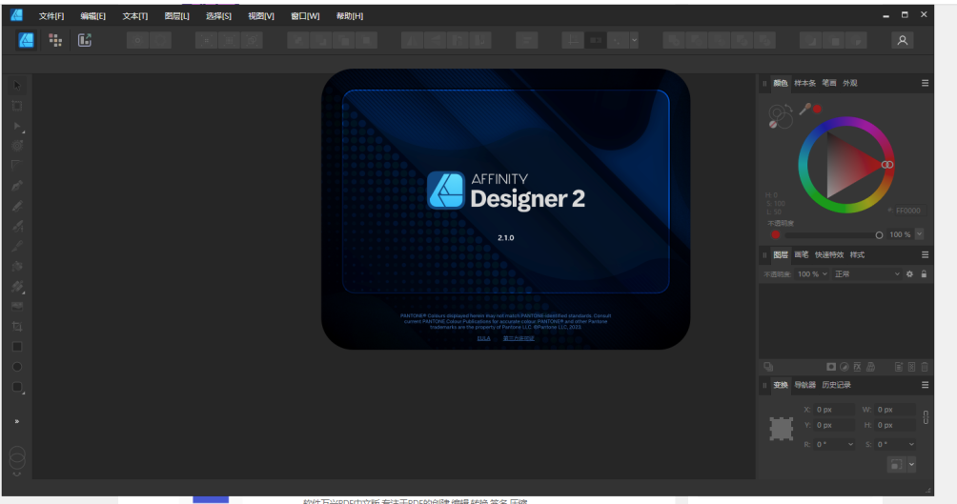Click the layer settings cog icon
This screenshot has height=504, width=957.
pos(909,274)
